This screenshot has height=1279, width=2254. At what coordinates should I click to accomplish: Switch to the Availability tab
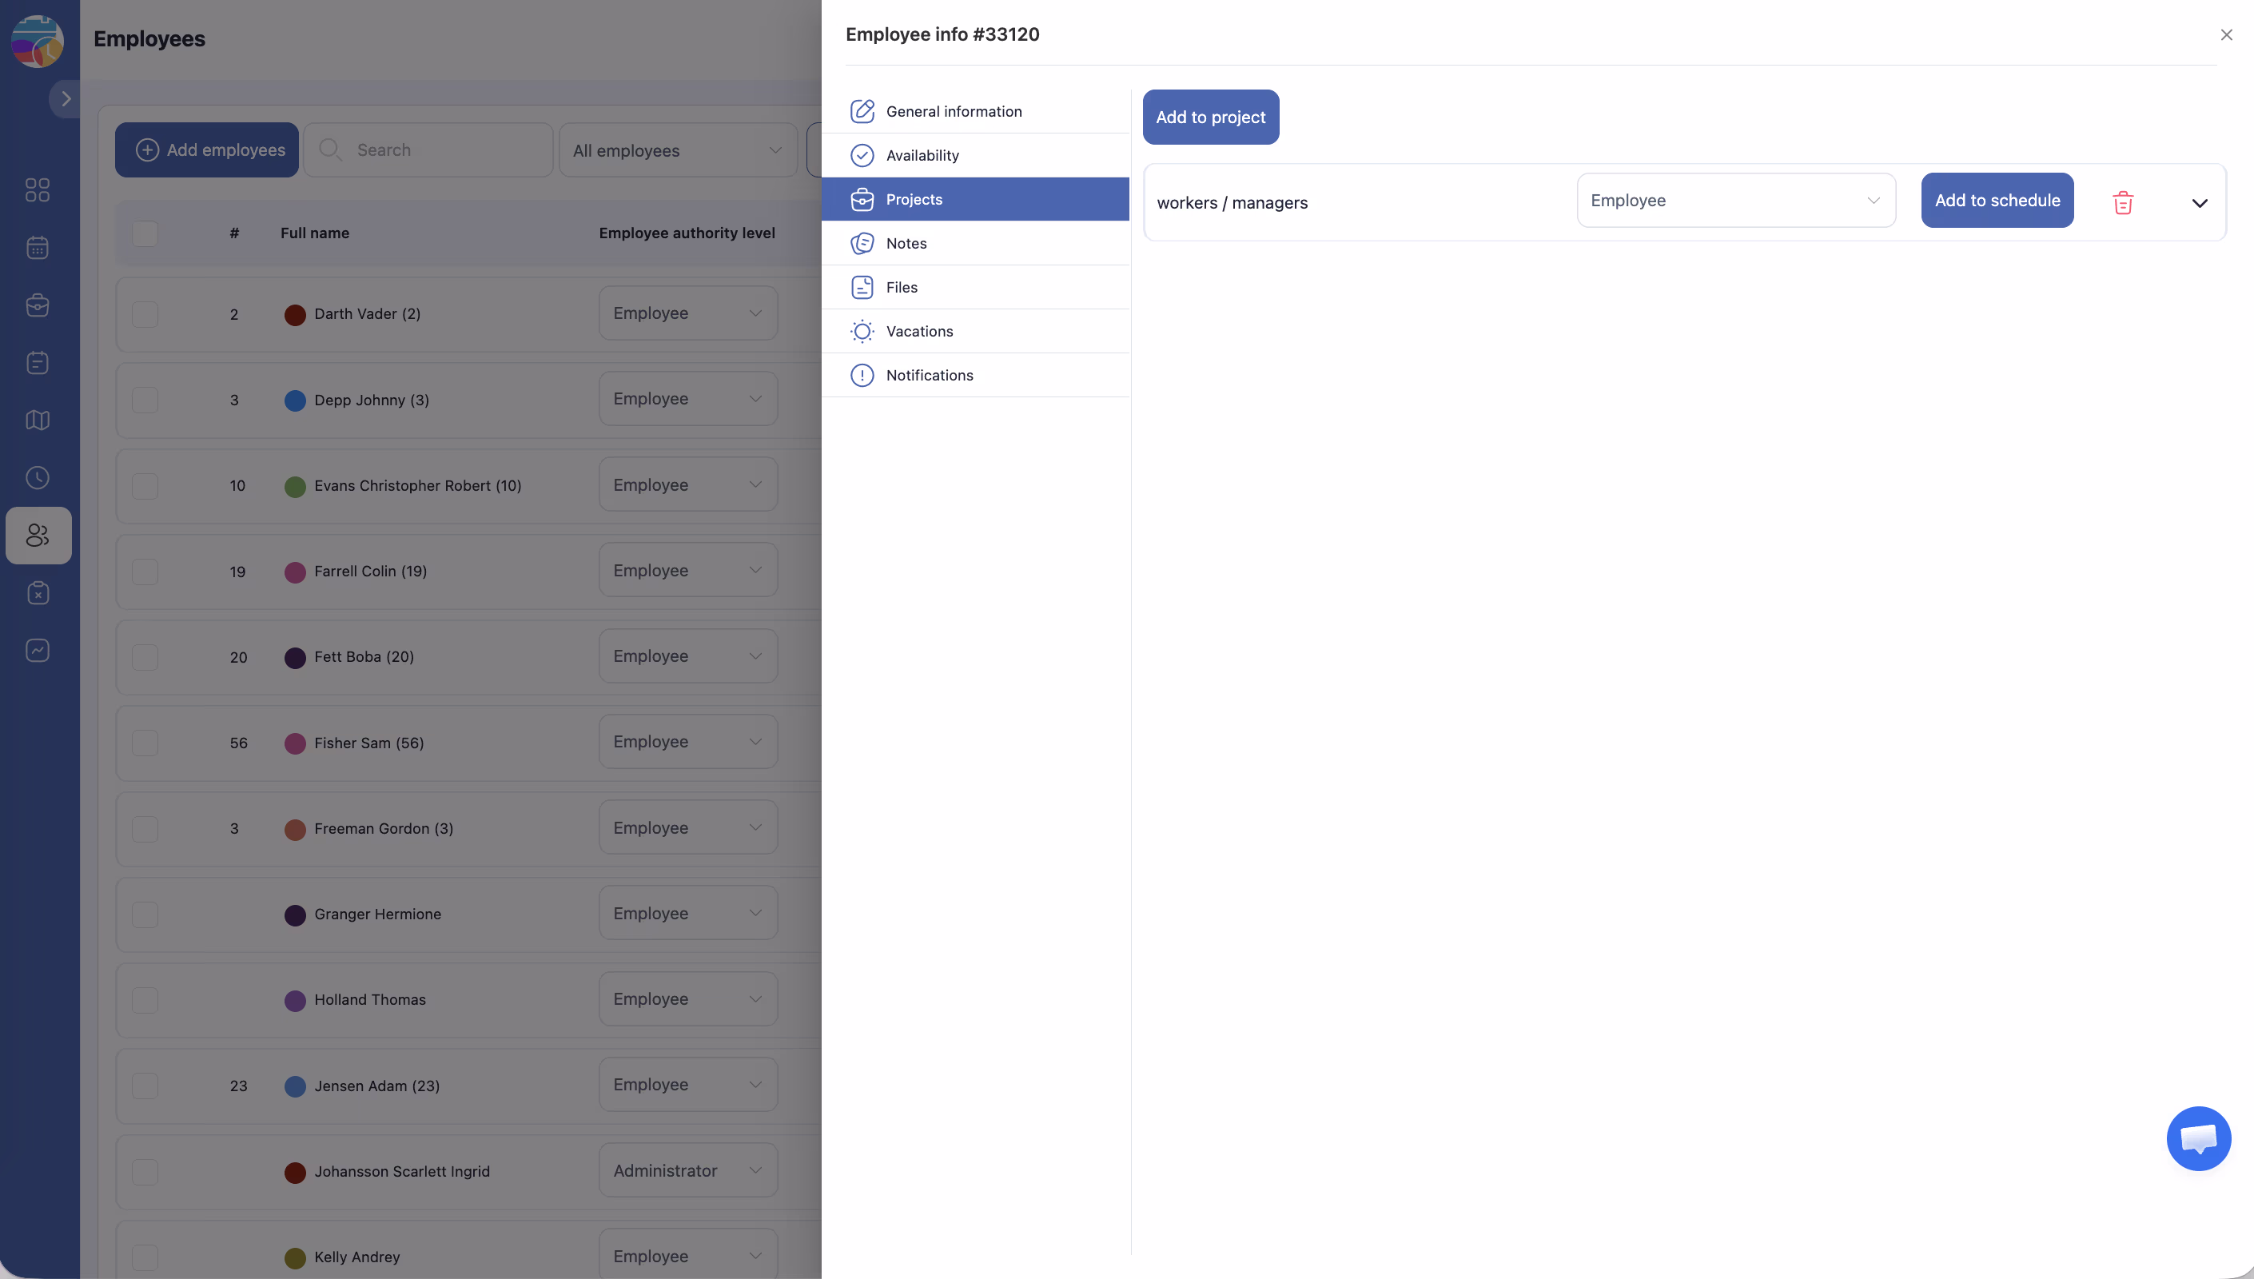[922, 156]
